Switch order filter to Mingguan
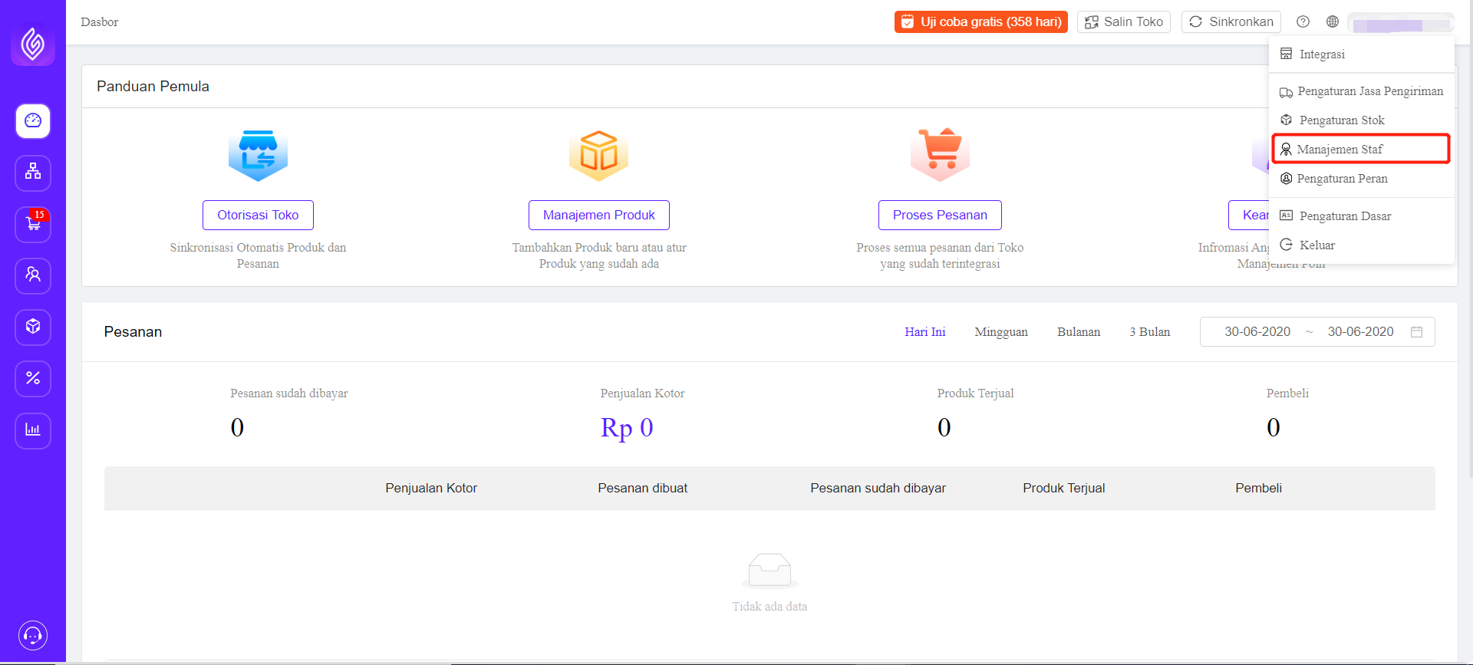 click(1001, 332)
